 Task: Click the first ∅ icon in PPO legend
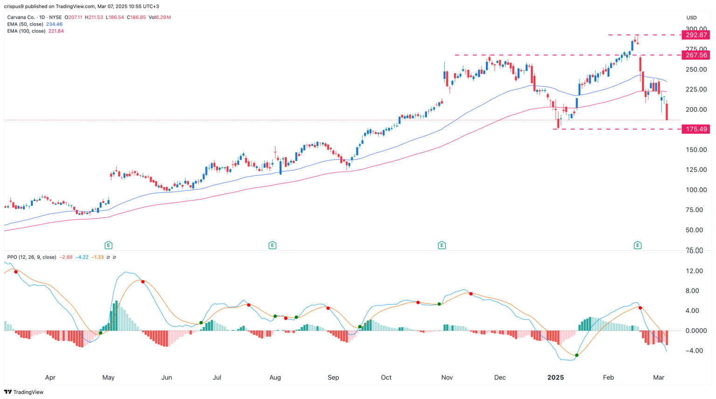108,257
